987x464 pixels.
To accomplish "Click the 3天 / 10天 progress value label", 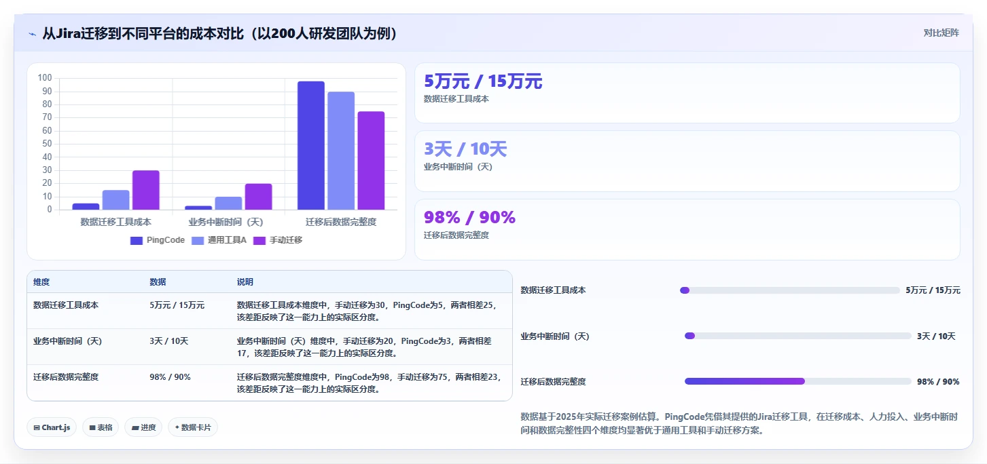I will click(936, 336).
